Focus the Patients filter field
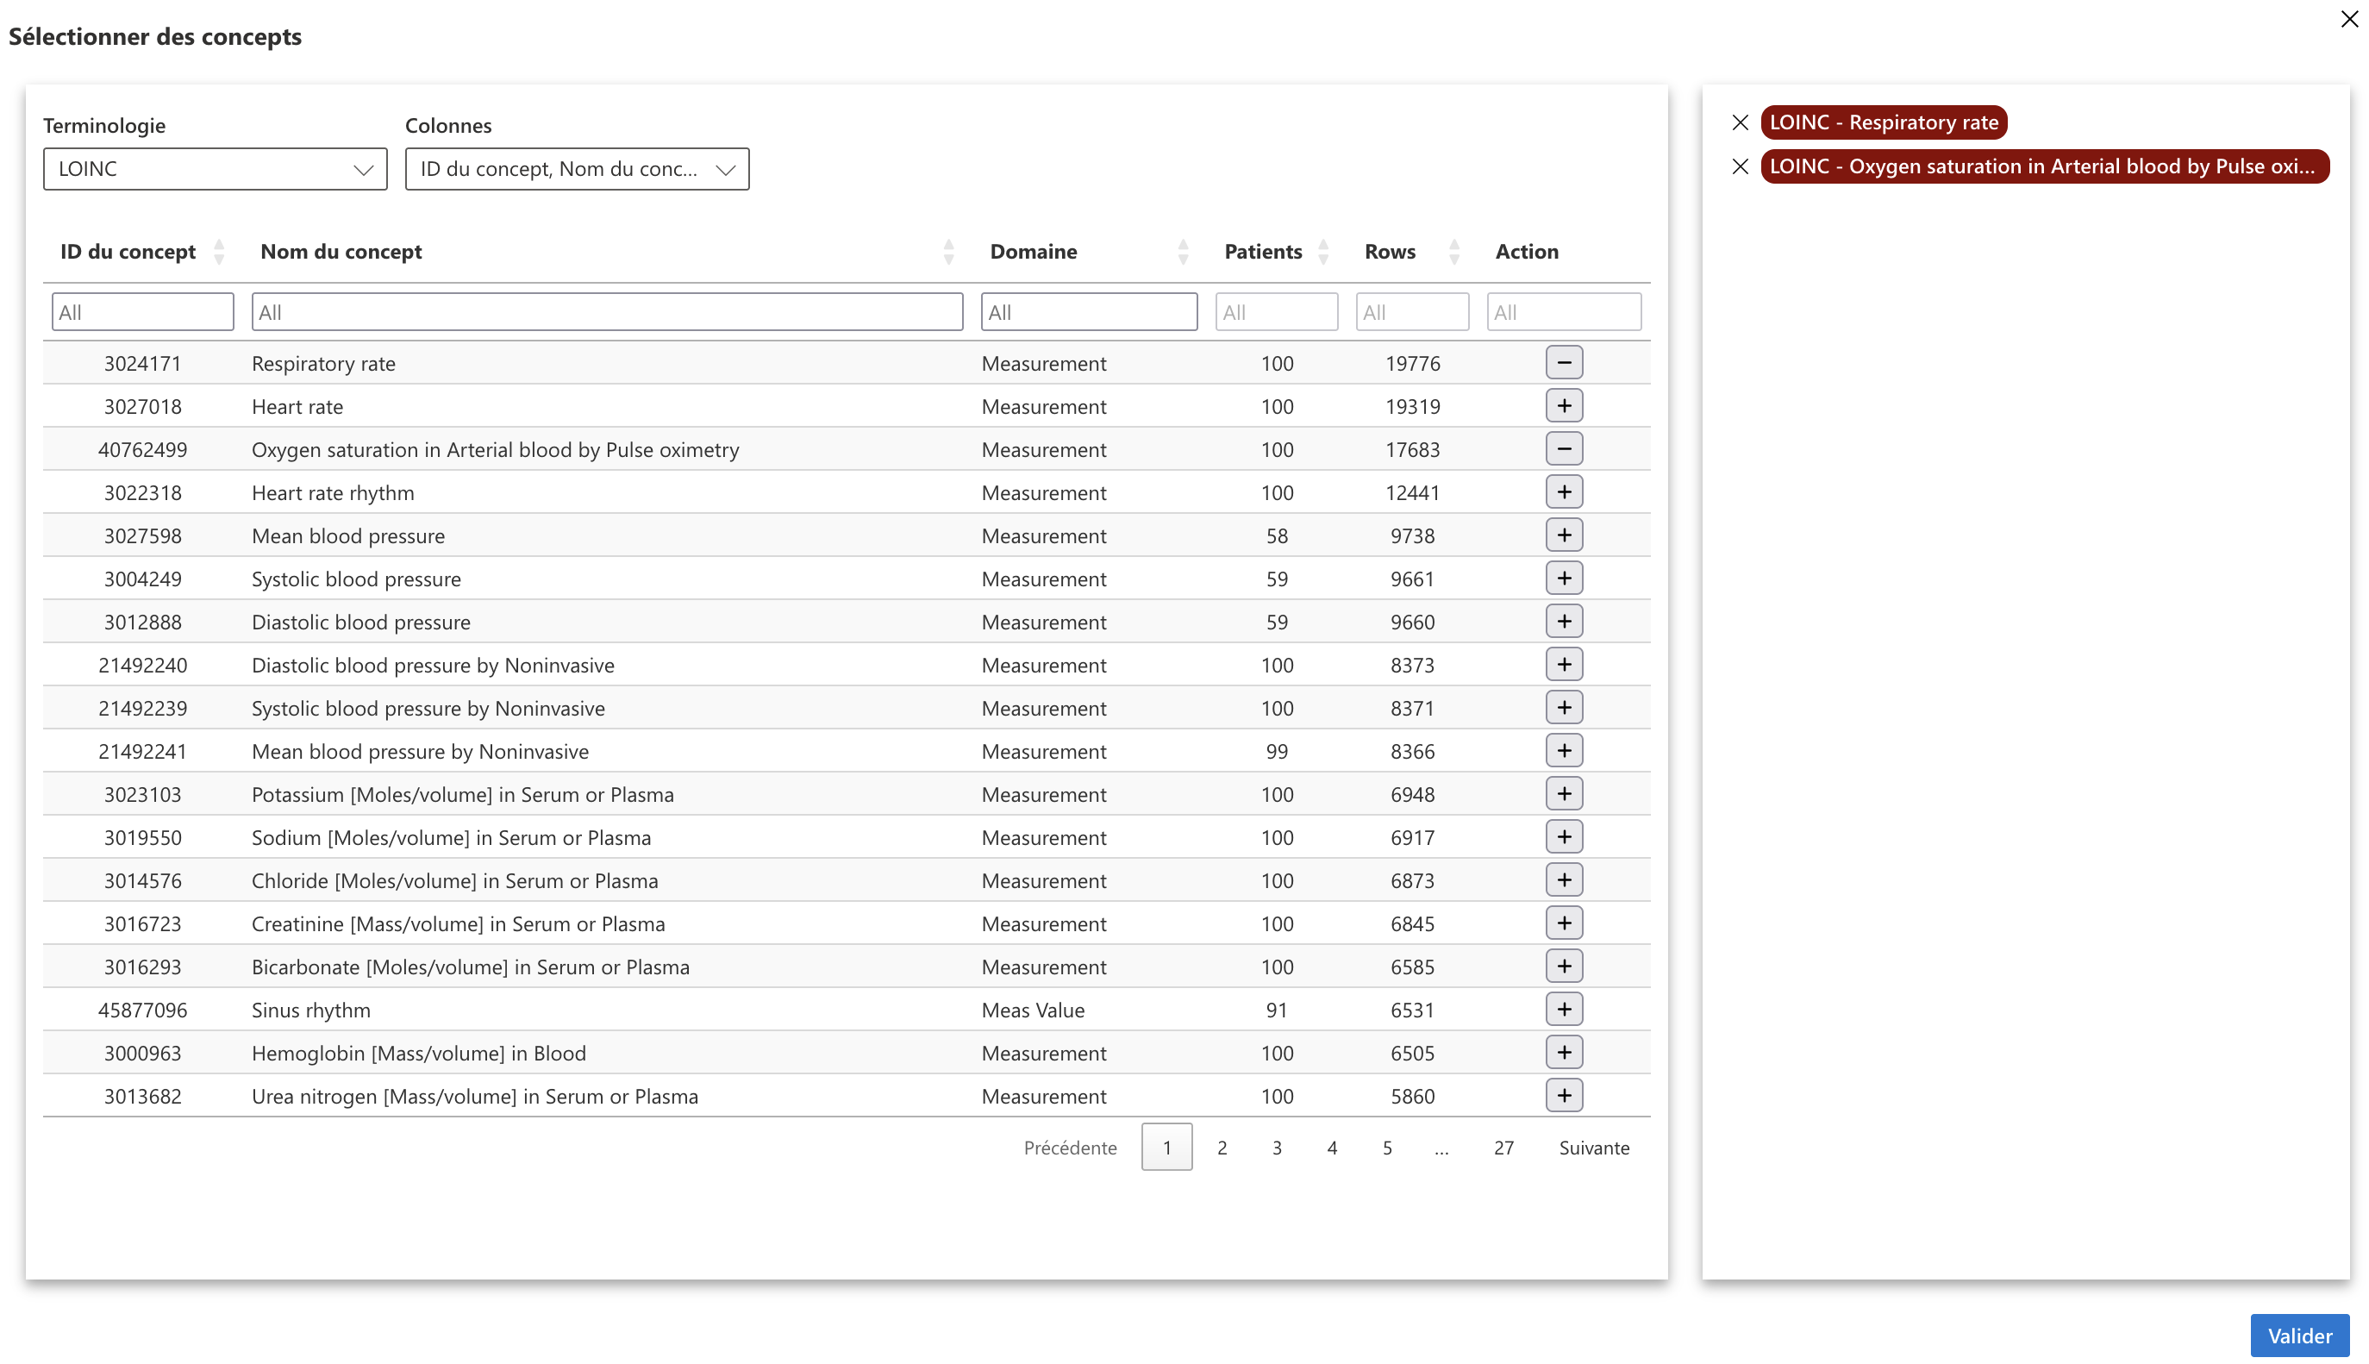 pyautogui.click(x=1276, y=312)
